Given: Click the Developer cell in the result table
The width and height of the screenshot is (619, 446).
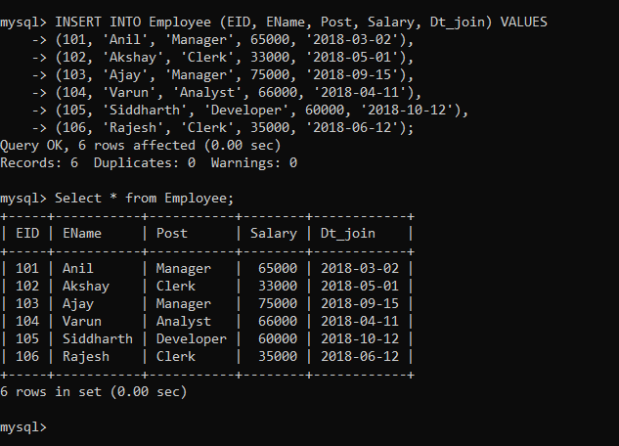Looking at the screenshot, I should click(x=192, y=338).
